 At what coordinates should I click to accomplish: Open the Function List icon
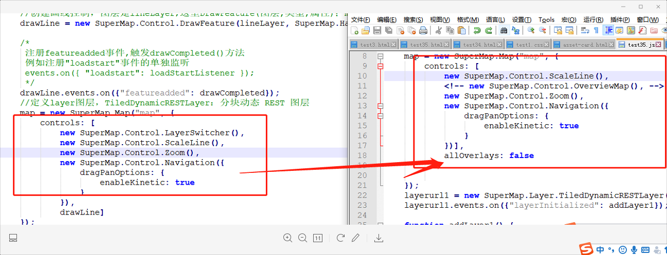642,30
